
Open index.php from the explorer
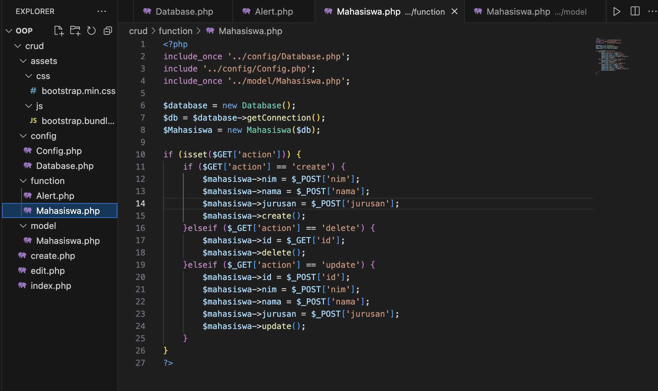pyautogui.click(x=51, y=286)
